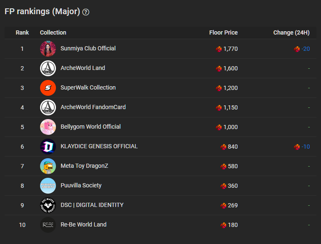
Task: Open Sunmiya Club Official collection link
Action: point(88,48)
